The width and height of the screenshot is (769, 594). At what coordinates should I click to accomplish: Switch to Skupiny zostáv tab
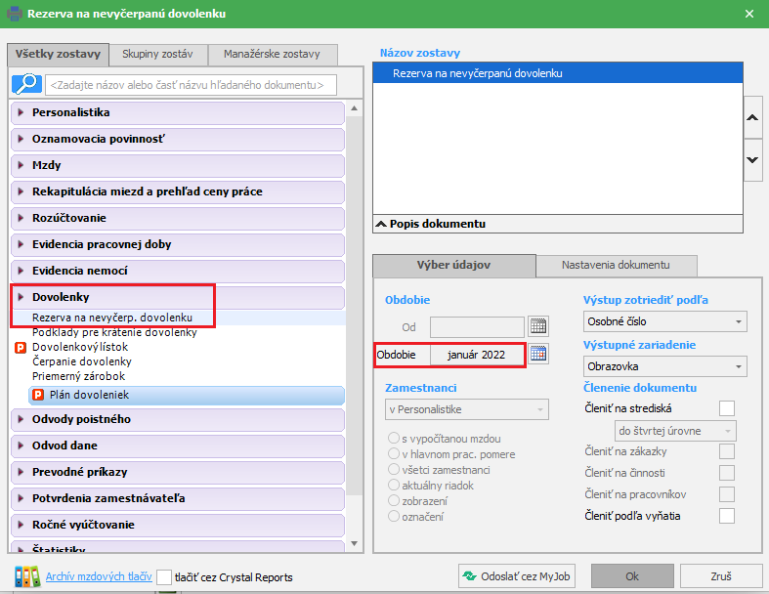click(x=158, y=55)
